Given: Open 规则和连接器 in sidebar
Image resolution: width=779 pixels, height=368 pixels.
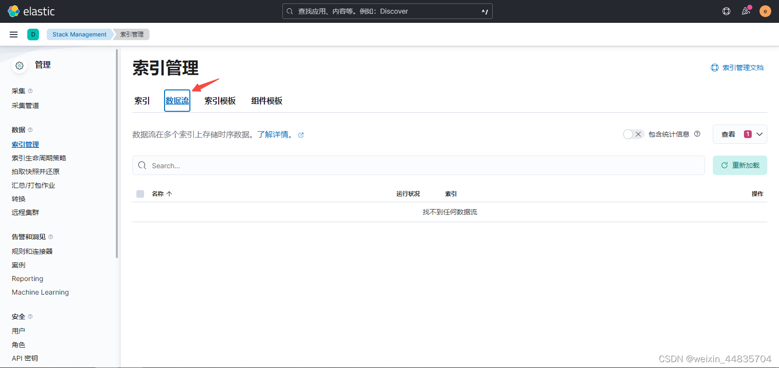Looking at the screenshot, I should pyautogui.click(x=32, y=251).
